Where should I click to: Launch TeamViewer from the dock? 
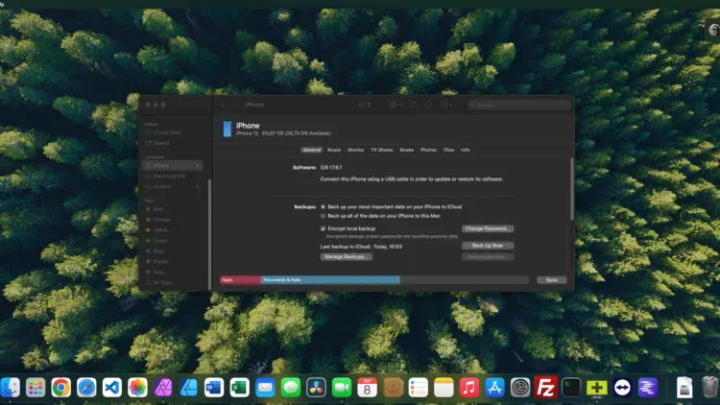pyautogui.click(x=622, y=388)
